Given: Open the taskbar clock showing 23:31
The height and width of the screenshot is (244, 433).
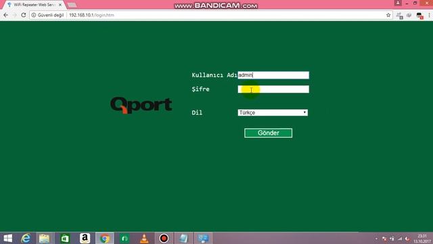Looking at the screenshot, I should click(422, 239).
